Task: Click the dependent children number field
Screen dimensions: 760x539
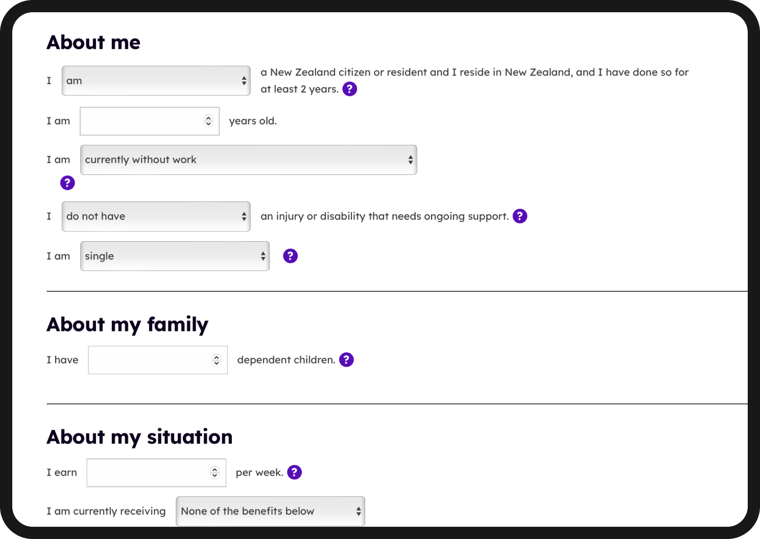Action: (x=149, y=360)
